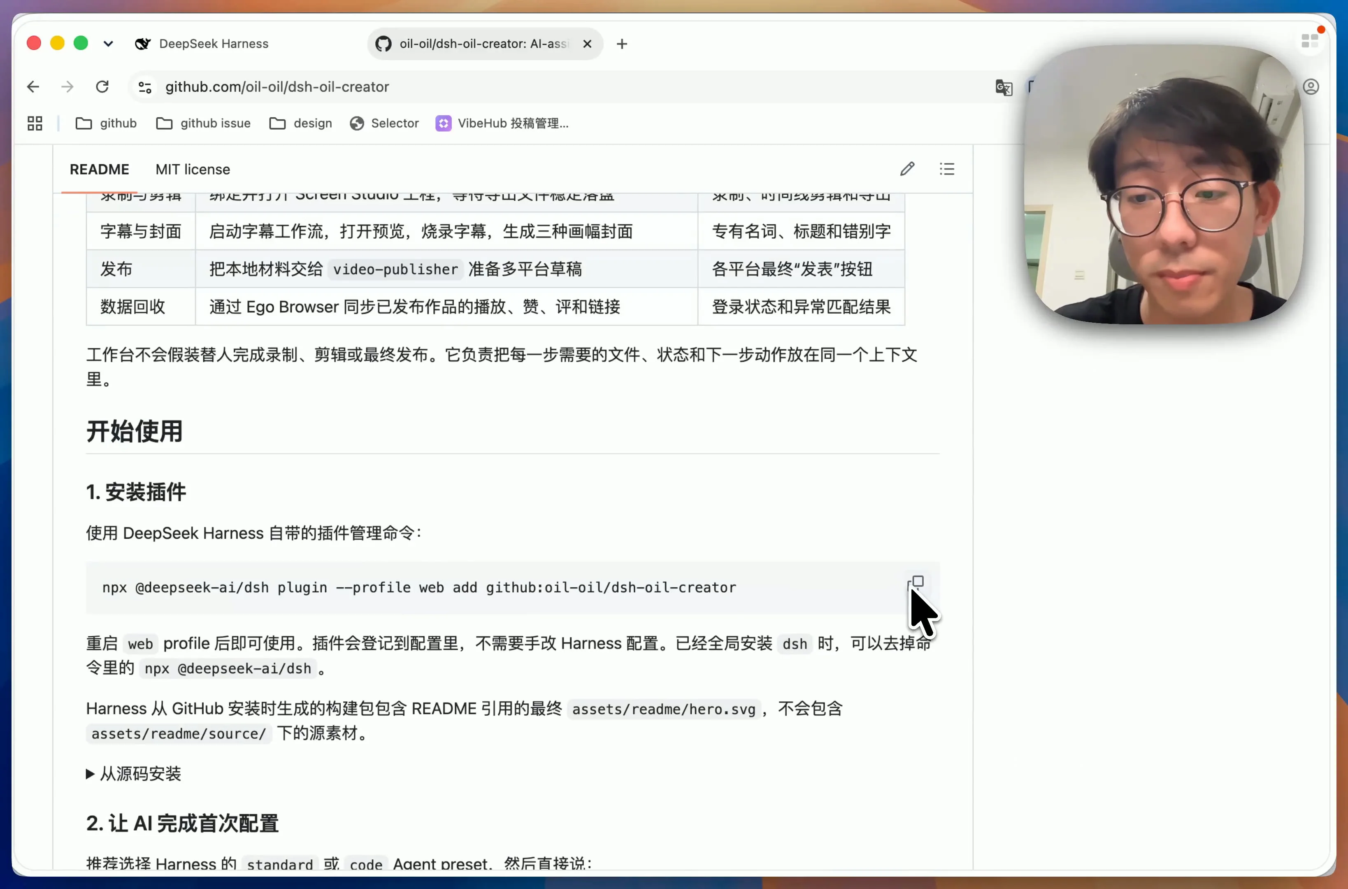Expand the tab search dropdown chevron
This screenshot has width=1348, height=889.
tap(108, 44)
